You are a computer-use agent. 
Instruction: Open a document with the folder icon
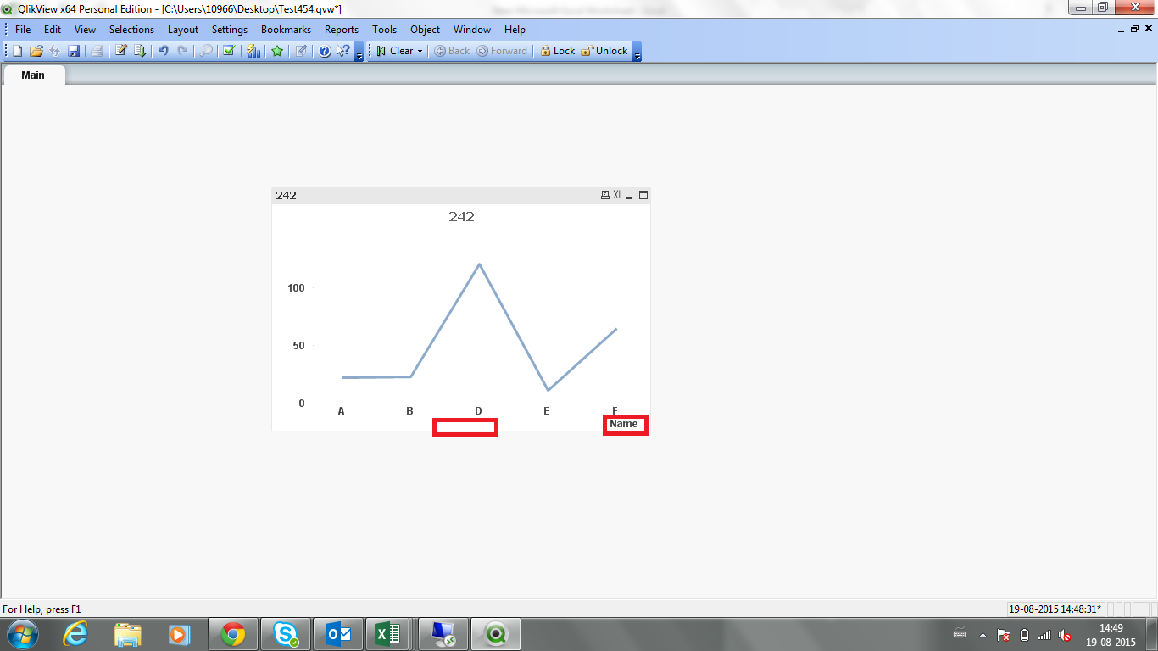pos(36,51)
